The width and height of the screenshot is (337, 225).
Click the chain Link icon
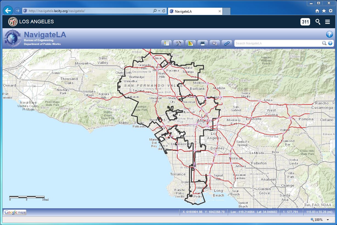pyautogui.click(x=227, y=43)
